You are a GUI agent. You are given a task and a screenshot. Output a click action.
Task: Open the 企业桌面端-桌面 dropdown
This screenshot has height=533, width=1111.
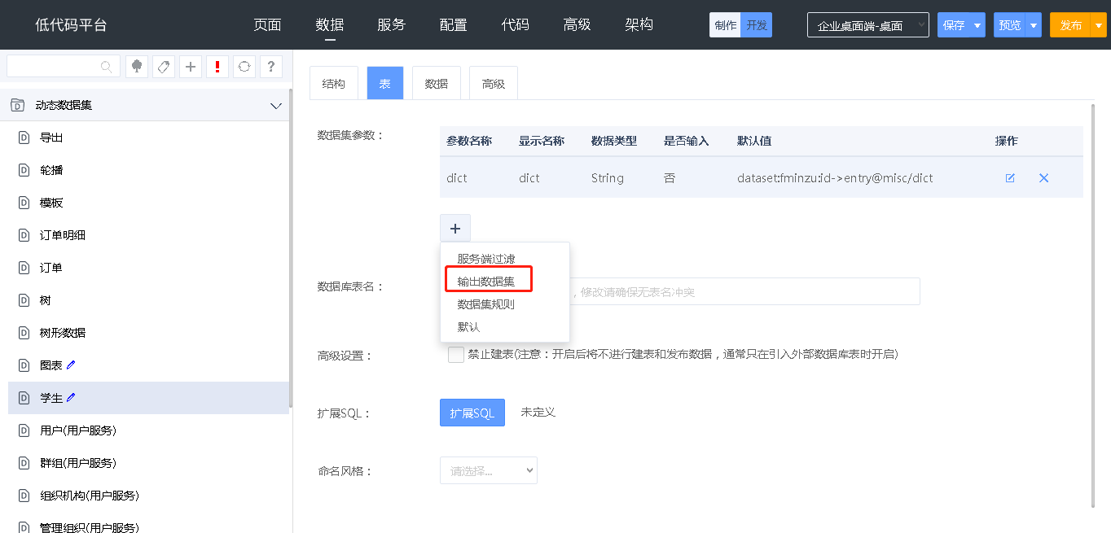(867, 25)
